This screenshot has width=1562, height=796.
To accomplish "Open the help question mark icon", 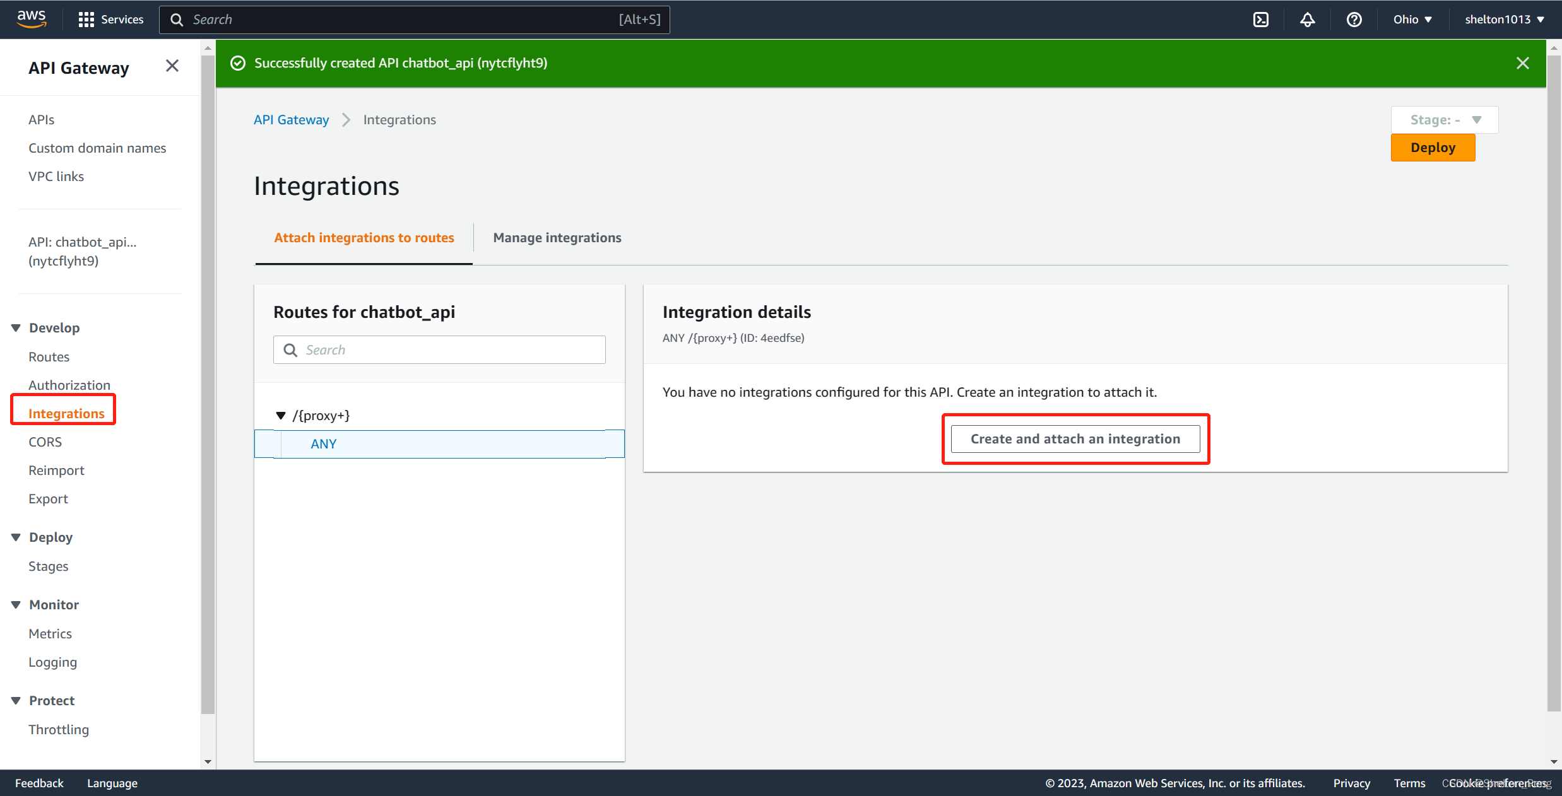I will (1354, 20).
